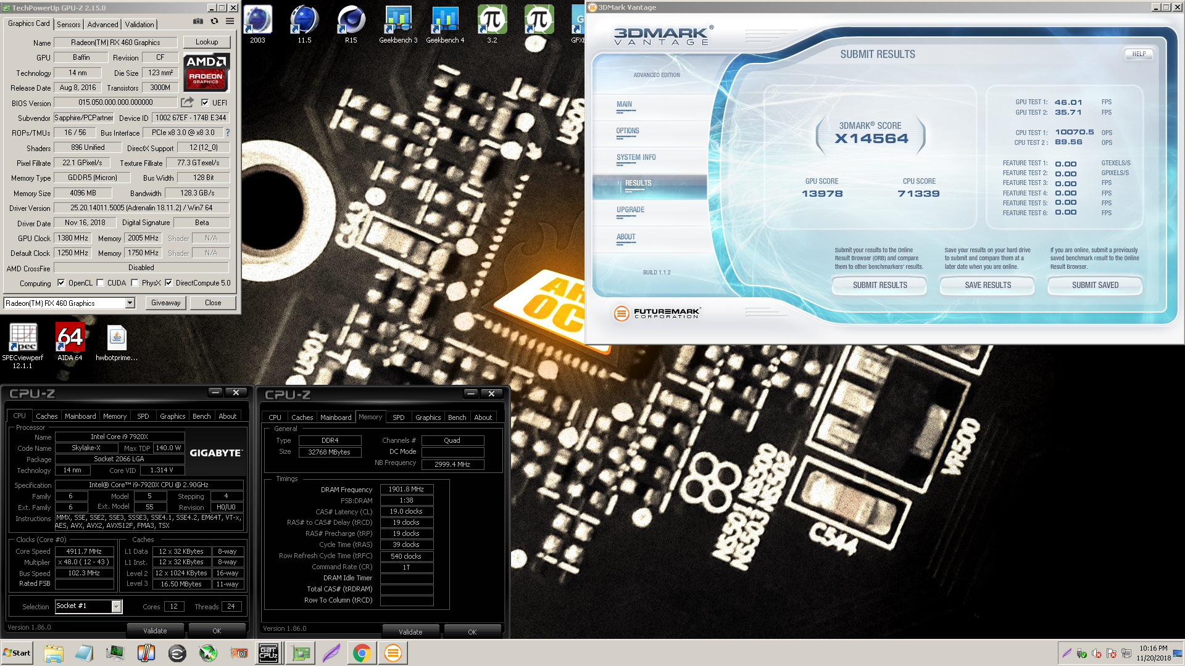The width and height of the screenshot is (1185, 666).
Task: Click Validate in the left CPU-Z window
Action: (x=155, y=631)
